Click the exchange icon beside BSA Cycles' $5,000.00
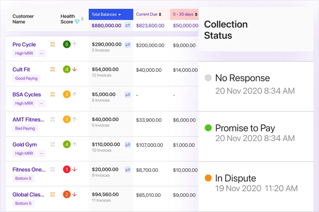The height and width of the screenshot is (212, 319). [x=128, y=95]
